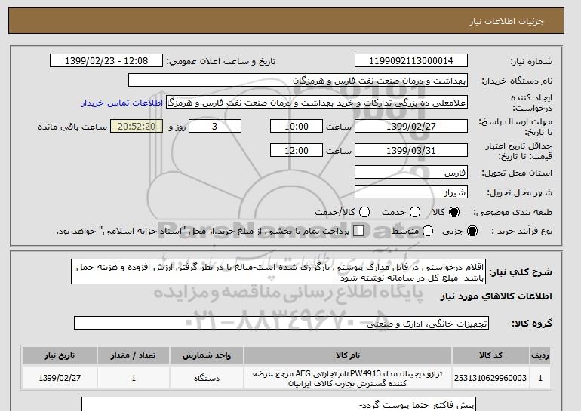Click product code cell 253131062996​0003
The image size is (581, 411).
coord(490,378)
